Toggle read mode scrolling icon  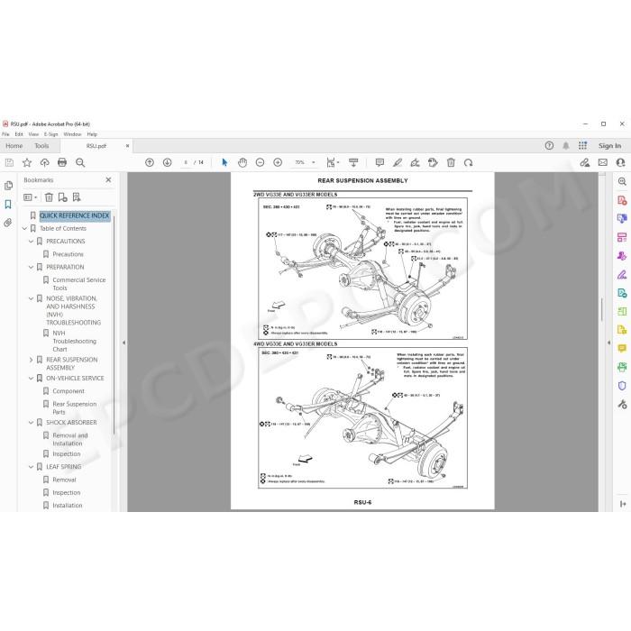pyautogui.click(x=353, y=162)
